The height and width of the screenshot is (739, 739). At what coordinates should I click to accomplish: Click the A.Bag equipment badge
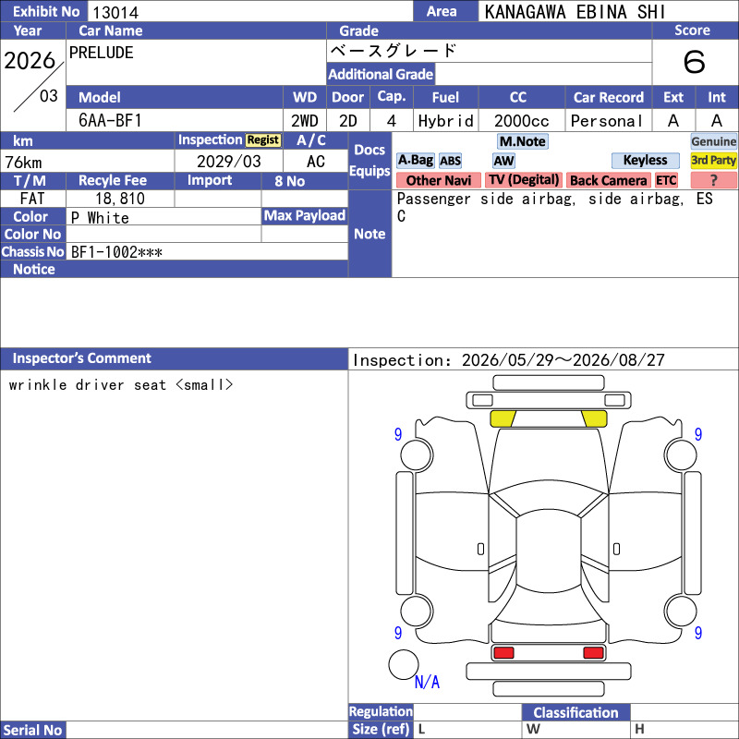[415, 160]
